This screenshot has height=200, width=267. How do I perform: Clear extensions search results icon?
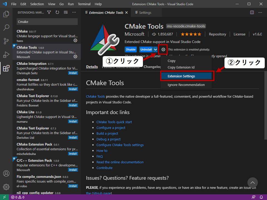pyautogui.click(x=66, y=12)
